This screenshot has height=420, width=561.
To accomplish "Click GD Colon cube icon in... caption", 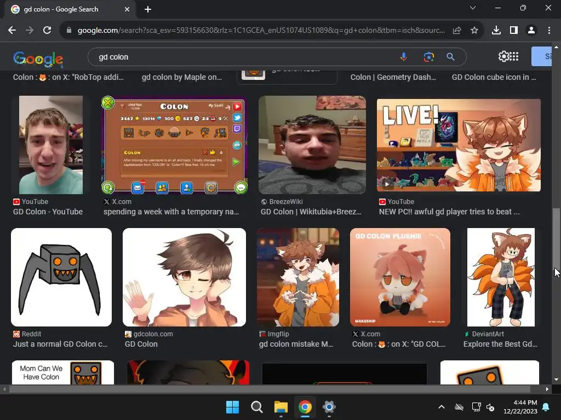I will coord(494,77).
